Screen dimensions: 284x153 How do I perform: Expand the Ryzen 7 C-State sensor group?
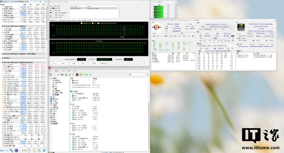[1, 54]
